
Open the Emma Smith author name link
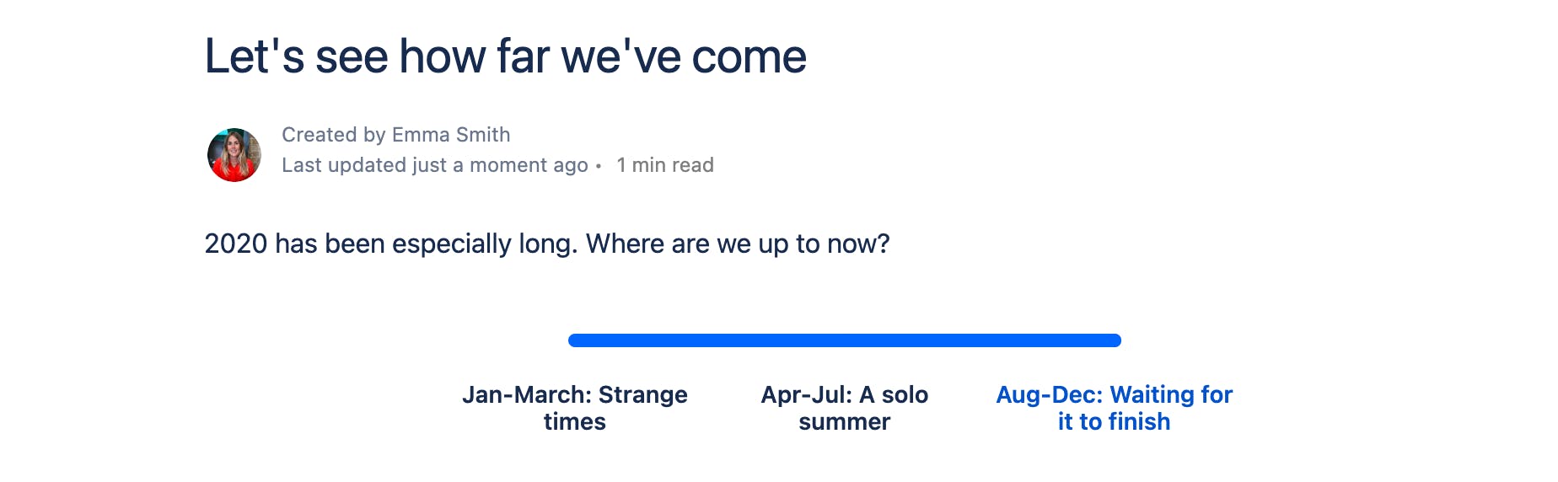[451, 135]
